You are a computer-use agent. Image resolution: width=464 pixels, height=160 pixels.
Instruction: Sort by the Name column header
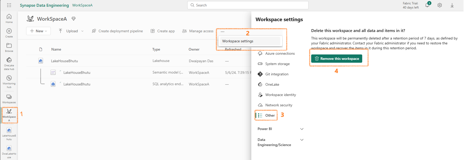pos(56,49)
